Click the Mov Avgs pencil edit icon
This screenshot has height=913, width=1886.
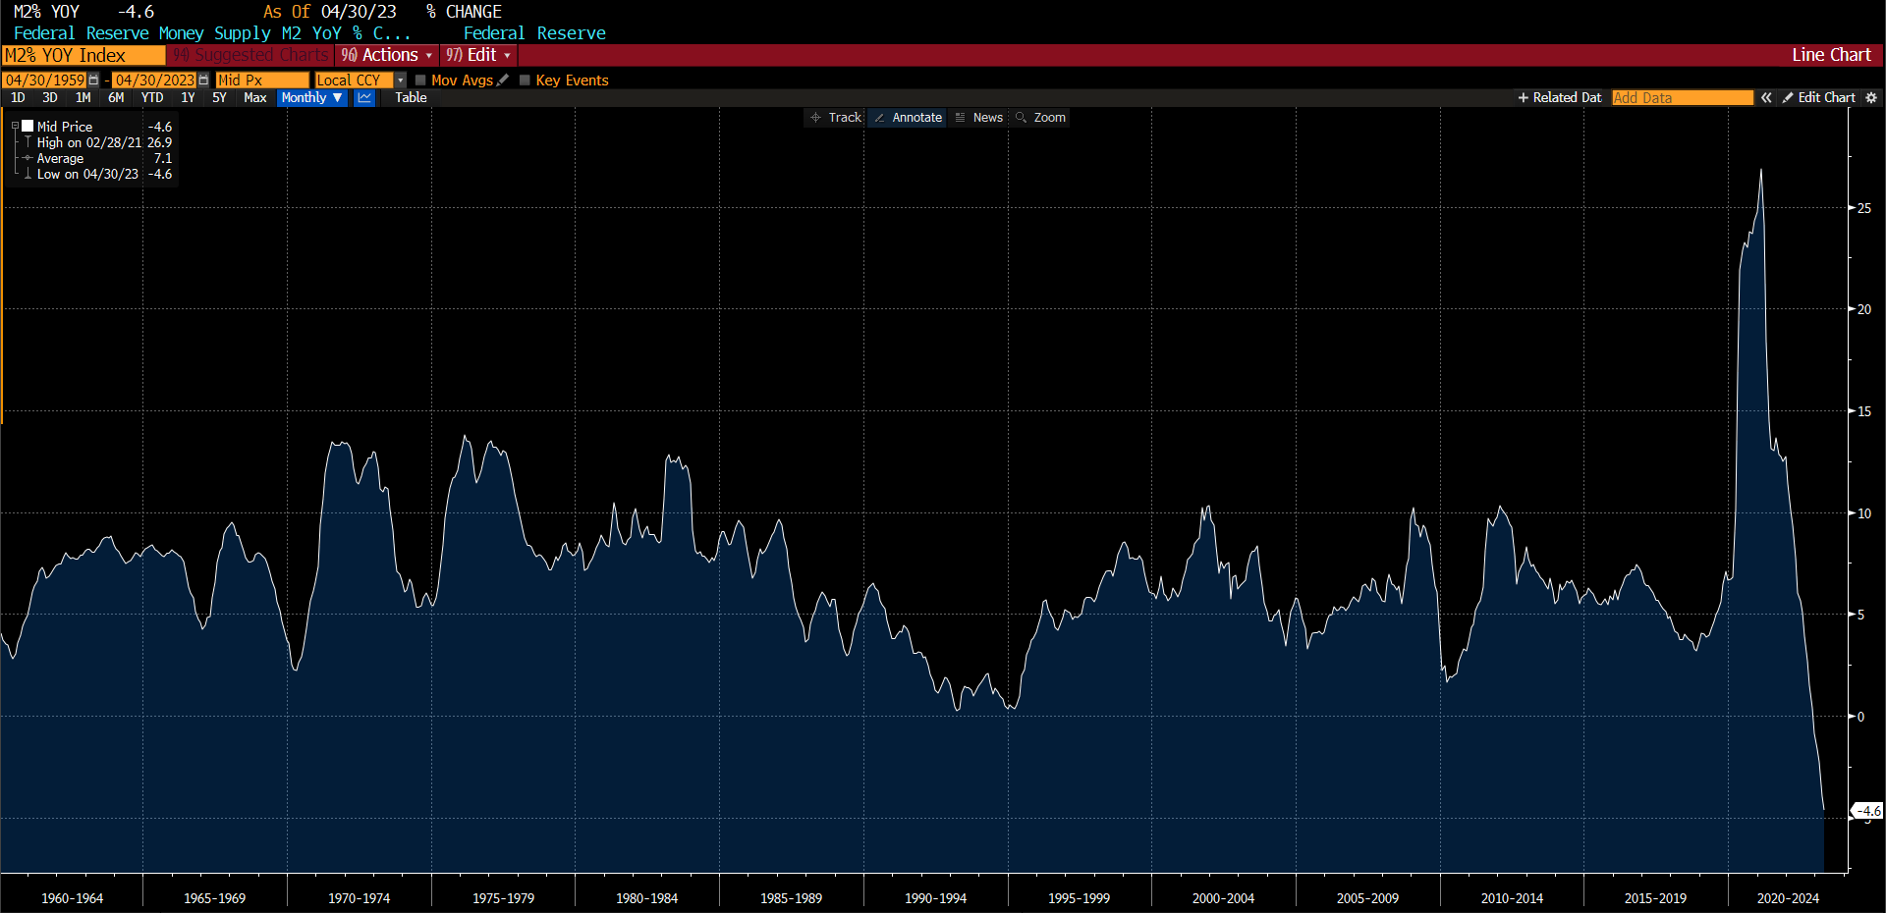coord(503,81)
